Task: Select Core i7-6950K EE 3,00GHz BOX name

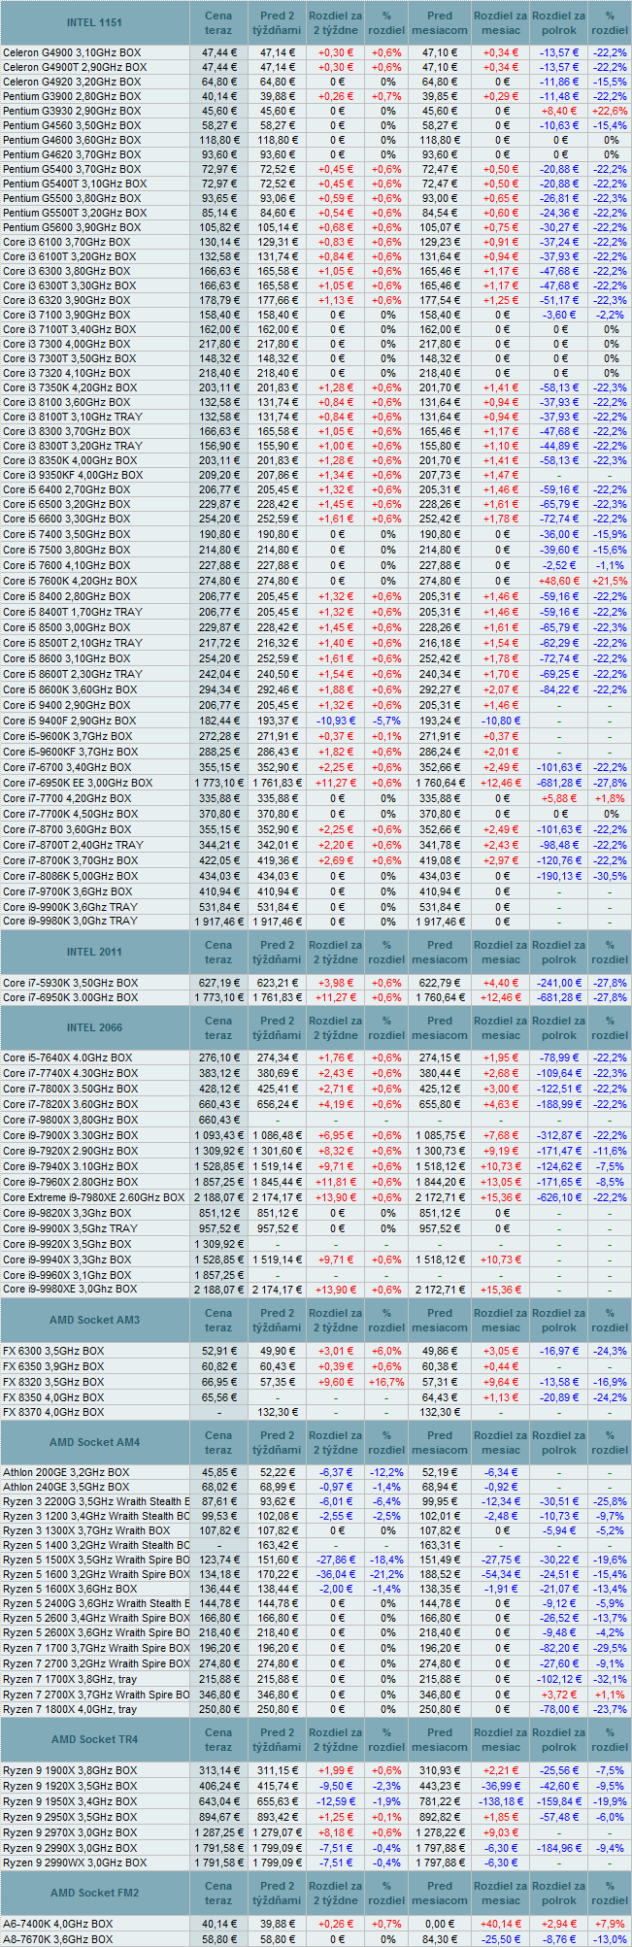Action: [x=78, y=783]
